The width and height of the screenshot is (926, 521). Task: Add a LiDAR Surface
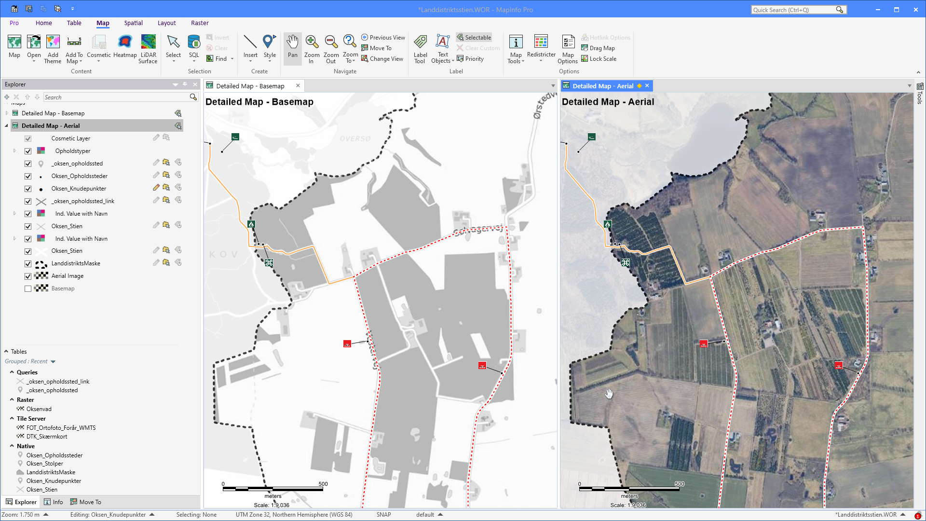(x=148, y=48)
